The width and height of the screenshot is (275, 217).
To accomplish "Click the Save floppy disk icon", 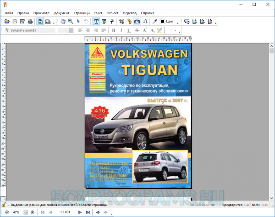I will 15,22.
